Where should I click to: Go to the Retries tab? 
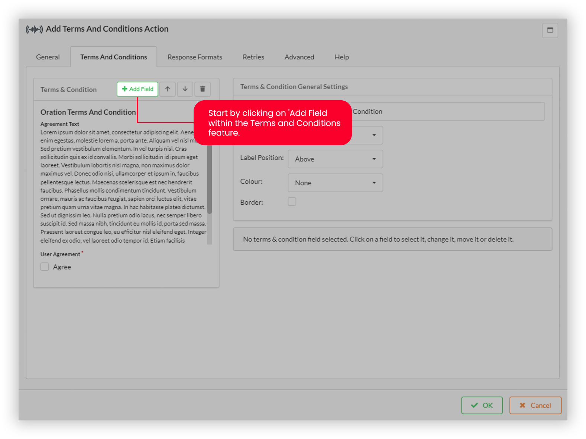tap(253, 57)
